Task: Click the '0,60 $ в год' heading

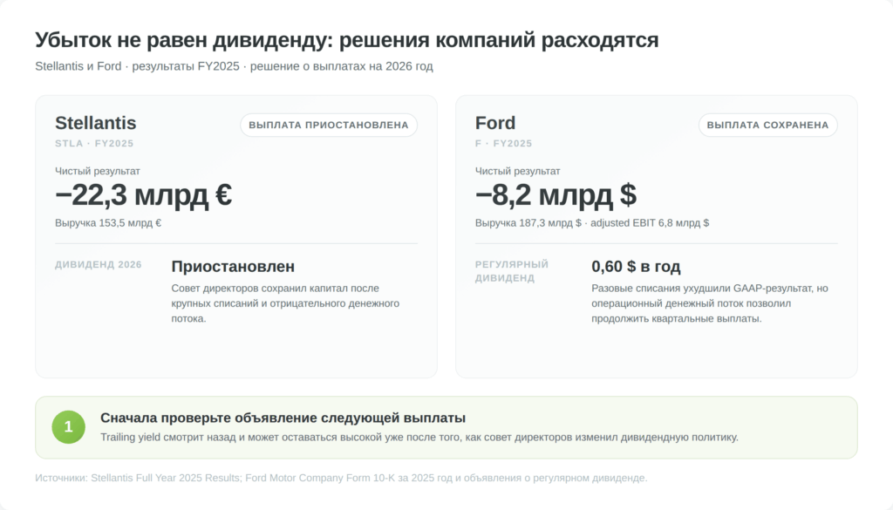Action: (x=636, y=267)
